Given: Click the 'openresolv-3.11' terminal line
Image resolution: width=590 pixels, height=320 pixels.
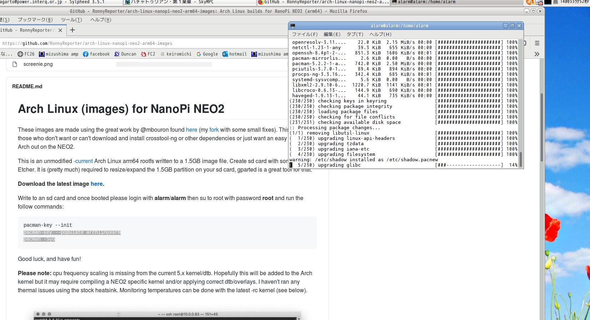Looking at the screenshot, I should pyautogui.click(x=405, y=42).
